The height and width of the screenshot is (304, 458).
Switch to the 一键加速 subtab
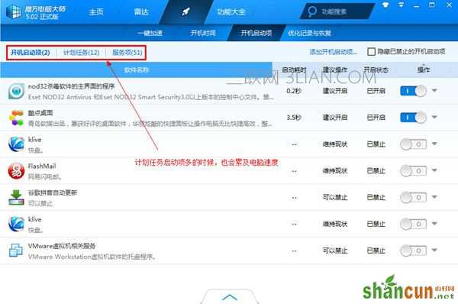(x=150, y=33)
